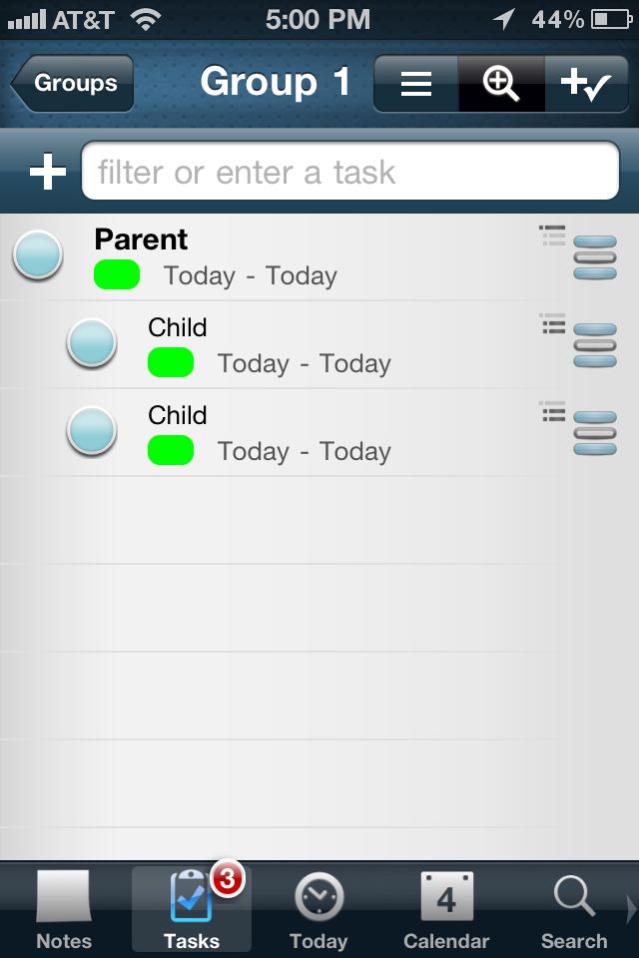Select the Tasks tab
This screenshot has width=639, height=958.
pyautogui.click(x=192, y=910)
